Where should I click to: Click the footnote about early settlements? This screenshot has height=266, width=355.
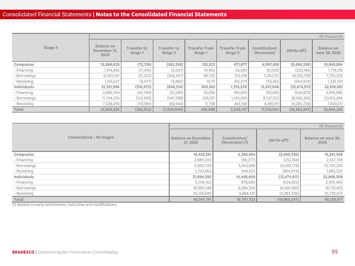click(x=65, y=204)
